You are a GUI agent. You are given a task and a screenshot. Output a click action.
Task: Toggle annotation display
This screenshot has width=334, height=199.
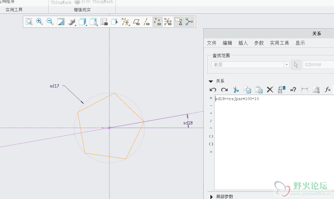(179, 22)
